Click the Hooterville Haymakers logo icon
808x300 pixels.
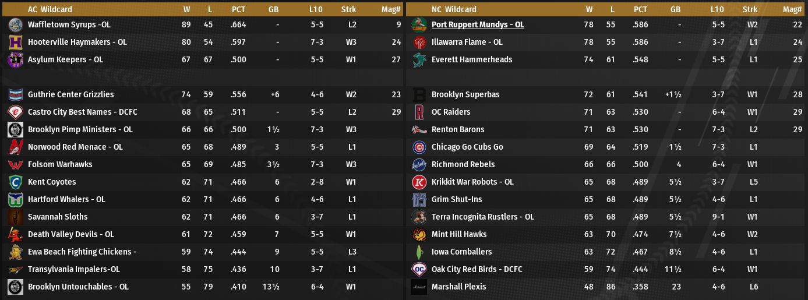click(16, 42)
